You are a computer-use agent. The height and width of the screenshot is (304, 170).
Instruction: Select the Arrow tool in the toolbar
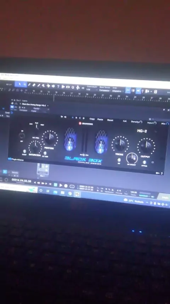tap(19, 84)
